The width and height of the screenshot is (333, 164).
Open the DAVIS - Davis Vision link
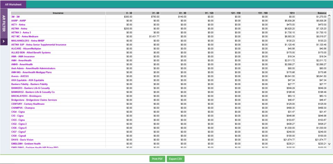click(22, 140)
